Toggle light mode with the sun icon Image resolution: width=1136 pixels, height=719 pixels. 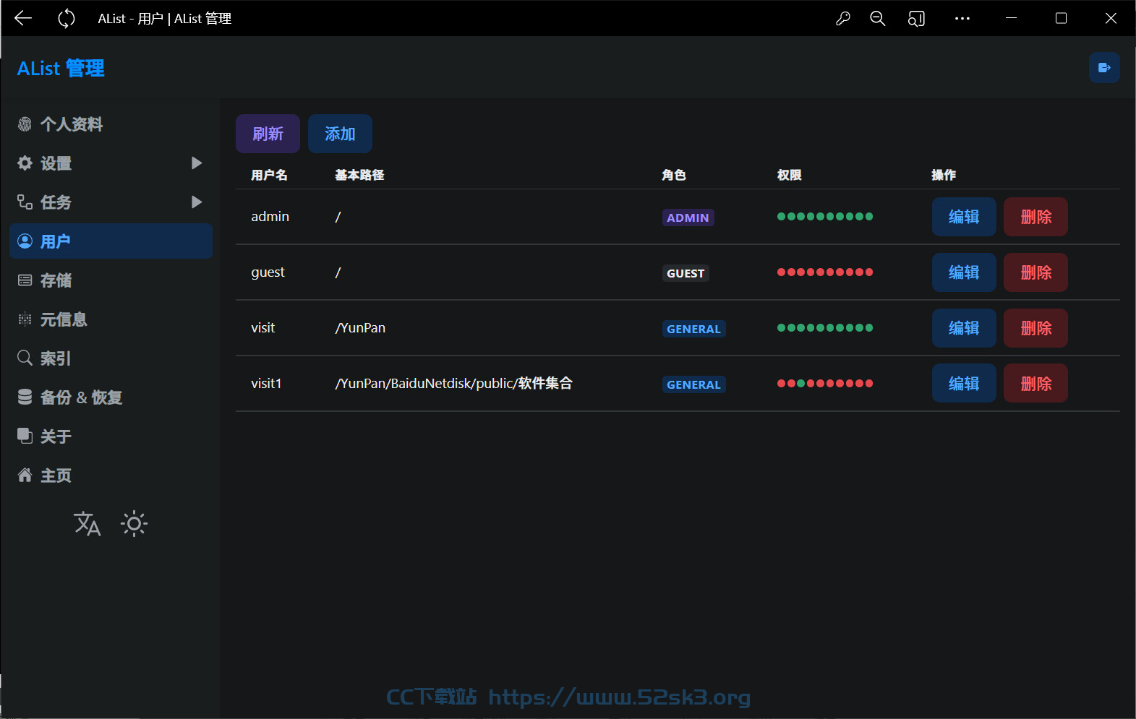pos(134,523)
